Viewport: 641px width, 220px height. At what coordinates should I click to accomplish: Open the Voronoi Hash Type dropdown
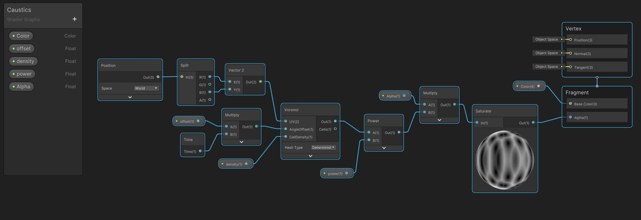tap(323, 147)
